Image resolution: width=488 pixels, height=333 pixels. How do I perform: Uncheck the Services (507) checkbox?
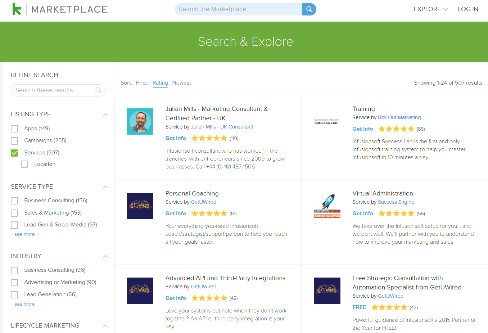(x=14, y=153)
